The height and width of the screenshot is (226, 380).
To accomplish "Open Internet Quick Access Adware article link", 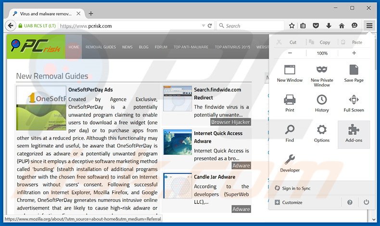I will point(218,137).
